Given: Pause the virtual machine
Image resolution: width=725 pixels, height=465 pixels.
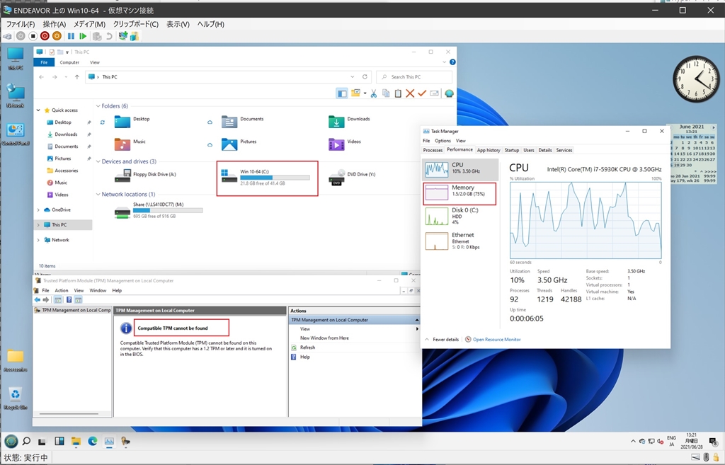Looking at the screenshot, I should (71, 36).
